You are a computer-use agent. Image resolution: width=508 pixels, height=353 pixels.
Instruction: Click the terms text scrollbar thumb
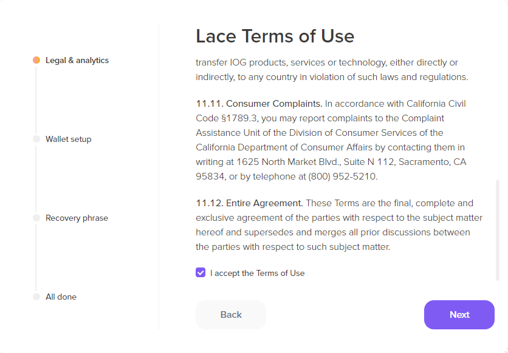498,229
